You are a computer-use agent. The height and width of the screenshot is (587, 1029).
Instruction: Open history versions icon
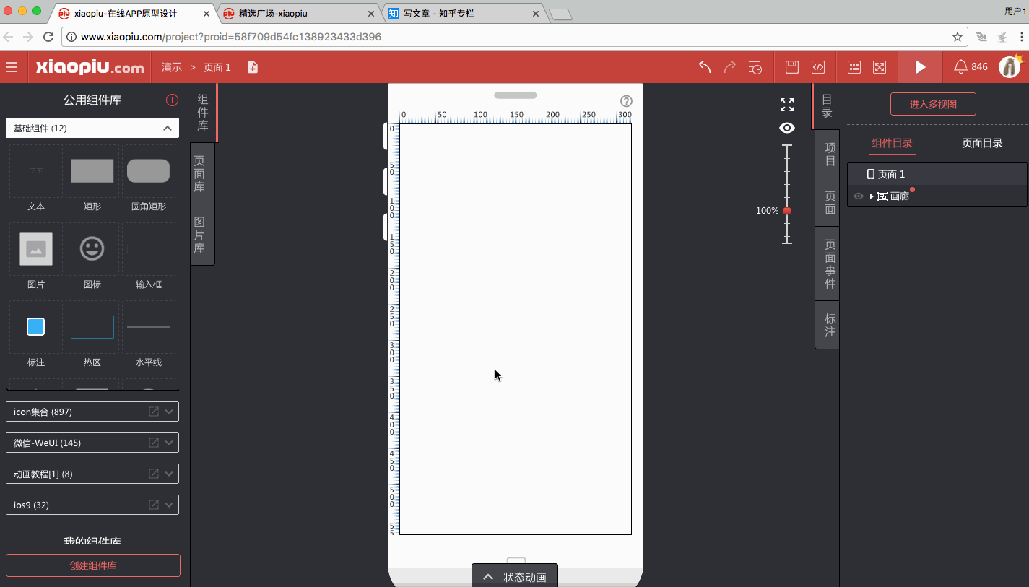(x=755, y=67)
